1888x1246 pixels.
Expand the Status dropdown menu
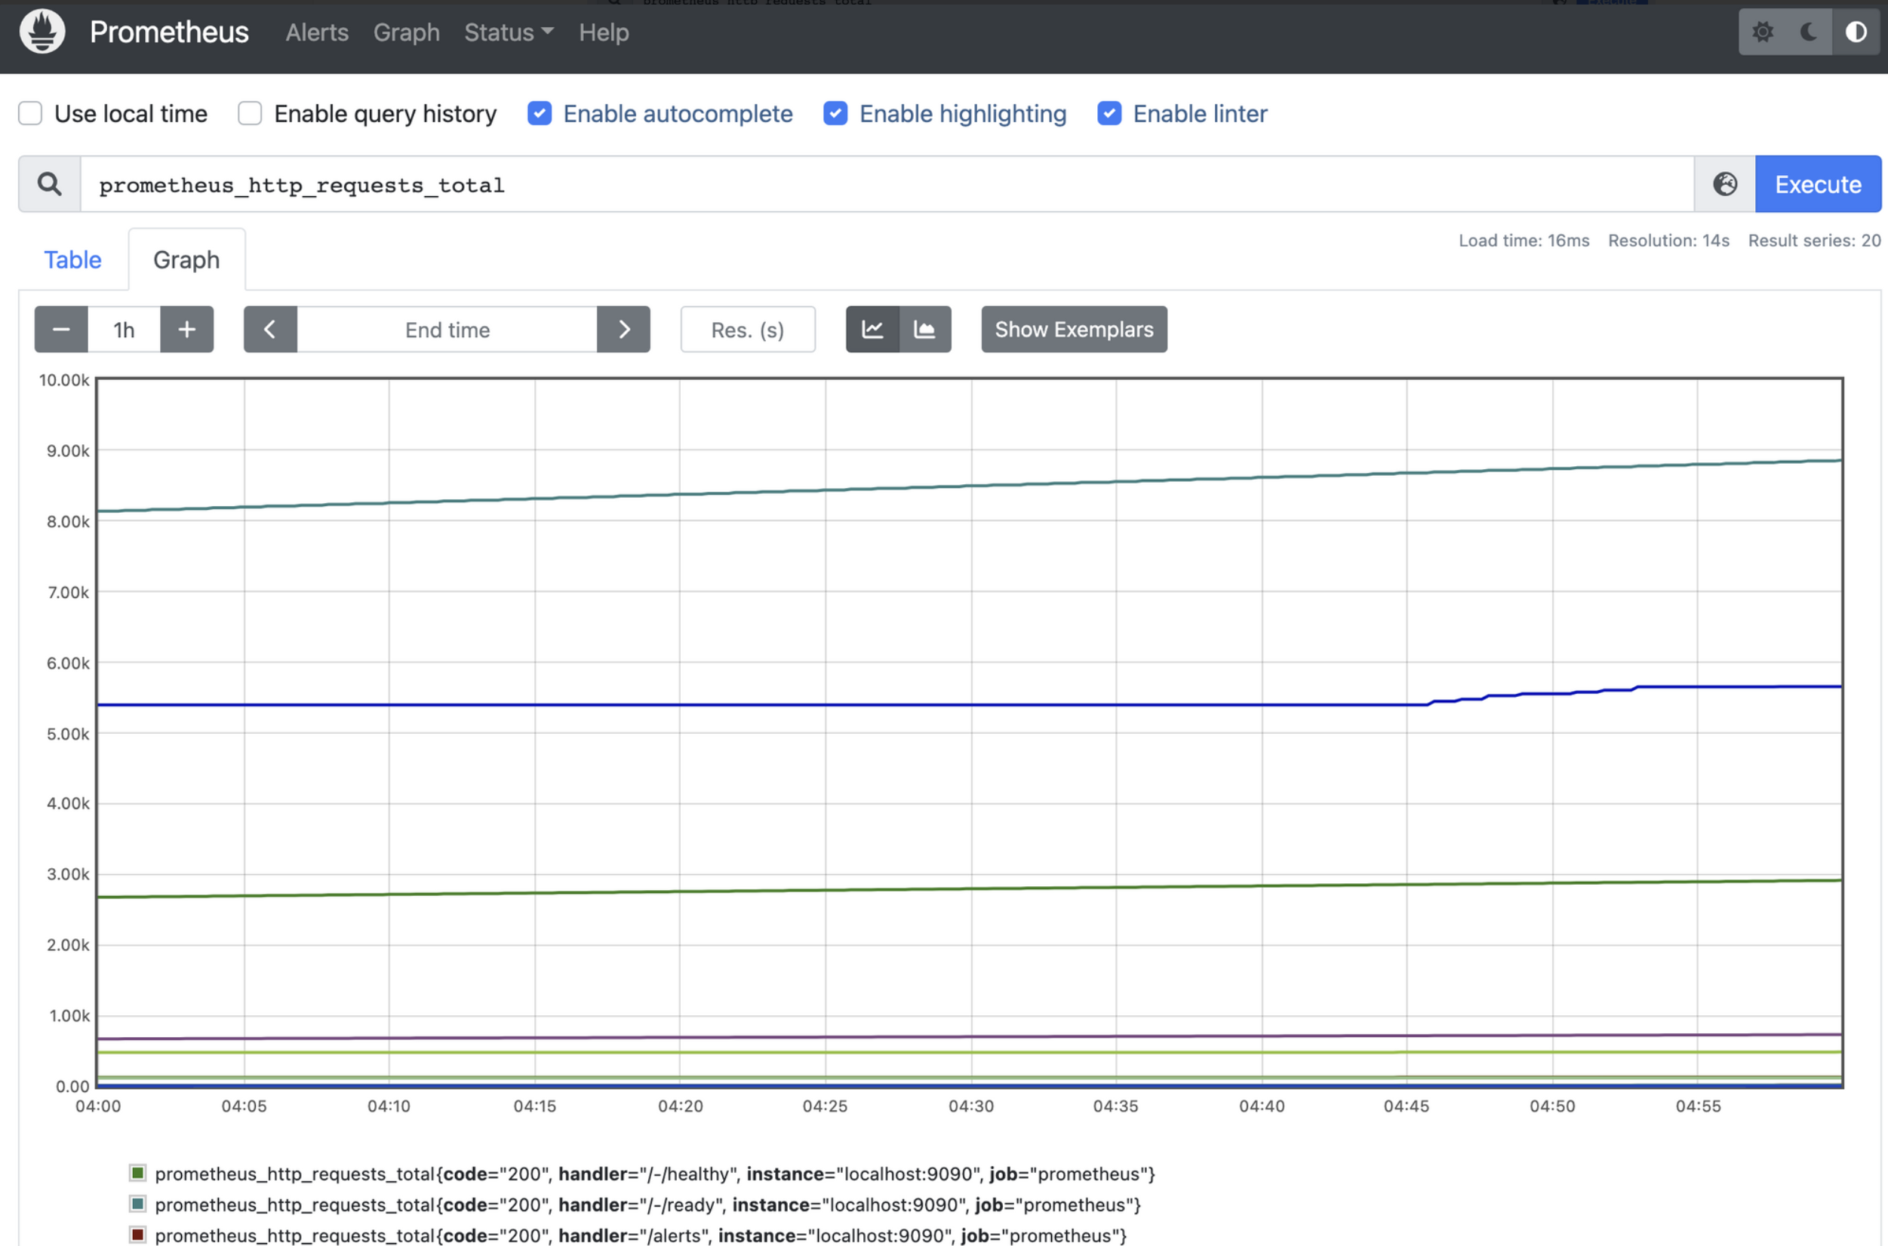tap(509, 32)
